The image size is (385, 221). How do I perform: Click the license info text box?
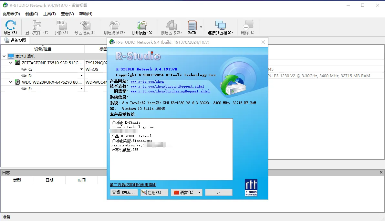171,149
